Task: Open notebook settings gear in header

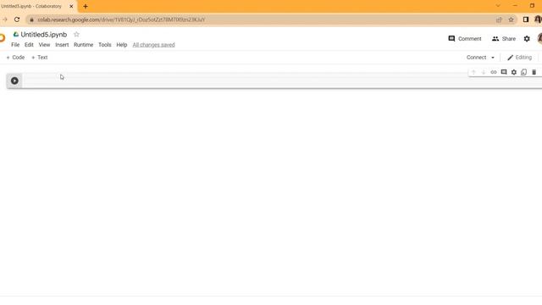Action: point(527,39)
